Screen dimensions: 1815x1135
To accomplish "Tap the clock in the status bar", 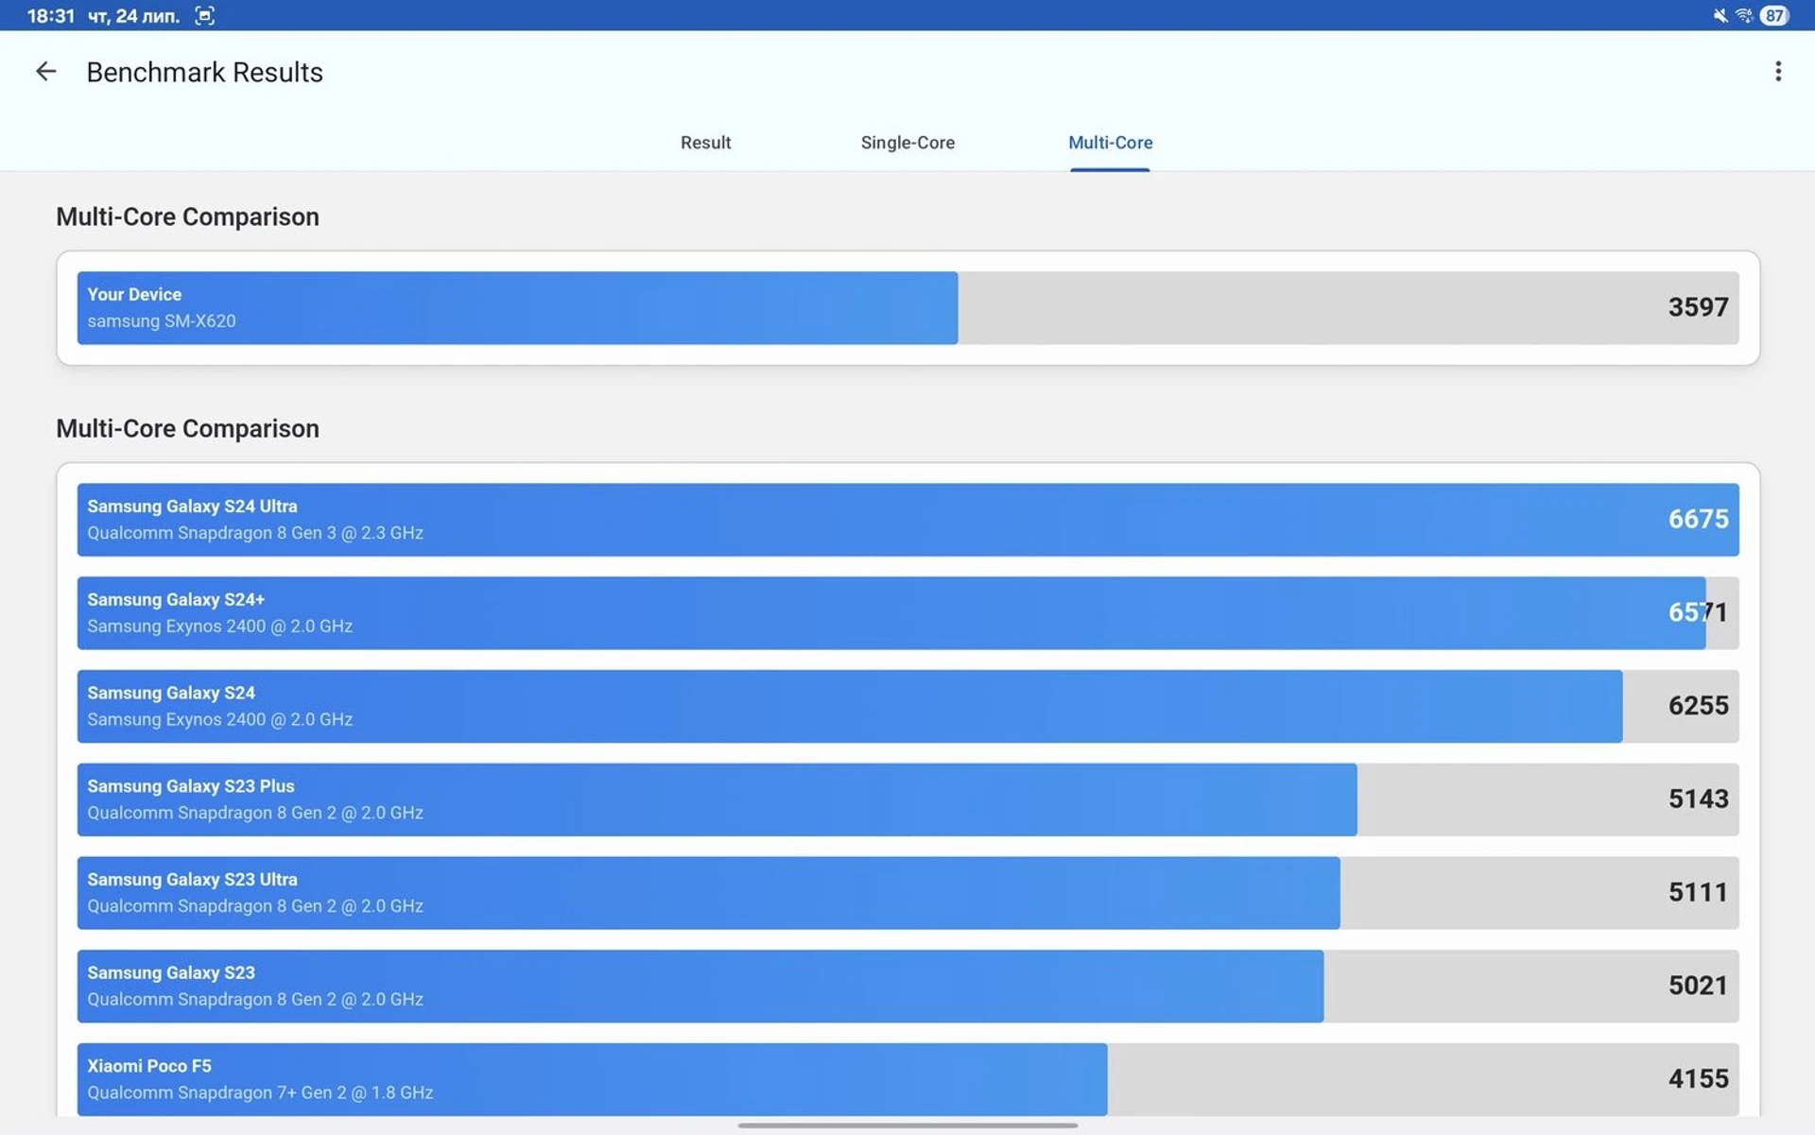I will pos(50,15).
